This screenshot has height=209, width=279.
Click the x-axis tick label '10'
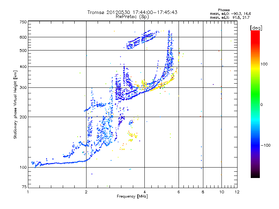(x=221, y=192)
